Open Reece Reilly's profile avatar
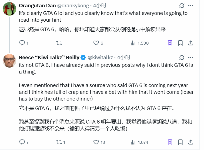The image size is (204, 150). click(x=9, y=61)
